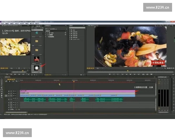
Task: Select the Razor tool in the tools panel
Action: (x=2, y=87)
